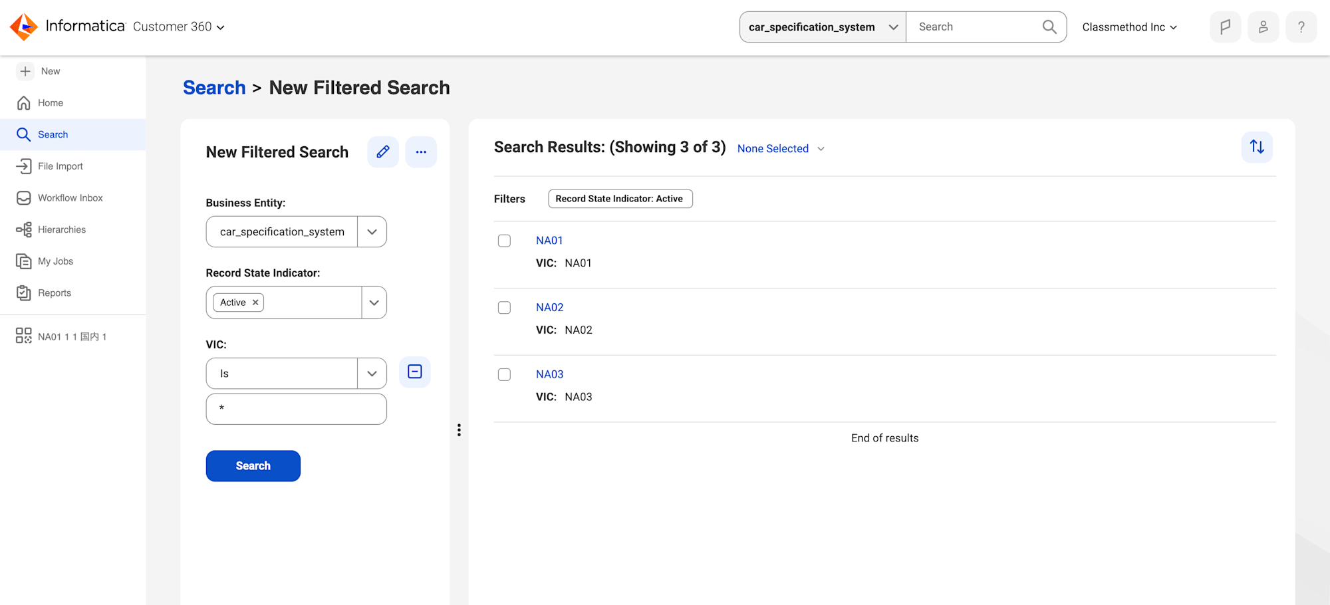Select New in the sidebar
The width and height of the screenshot is (1330, 605).
pyautogui.click(x=51, y=71)
